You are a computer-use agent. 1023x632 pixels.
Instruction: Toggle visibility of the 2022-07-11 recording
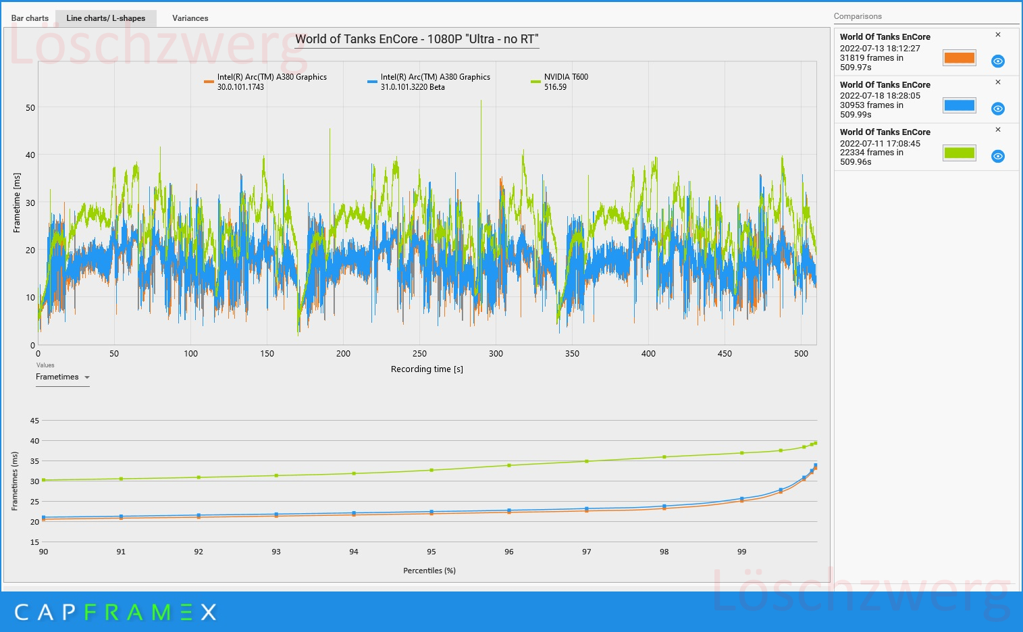997,156
